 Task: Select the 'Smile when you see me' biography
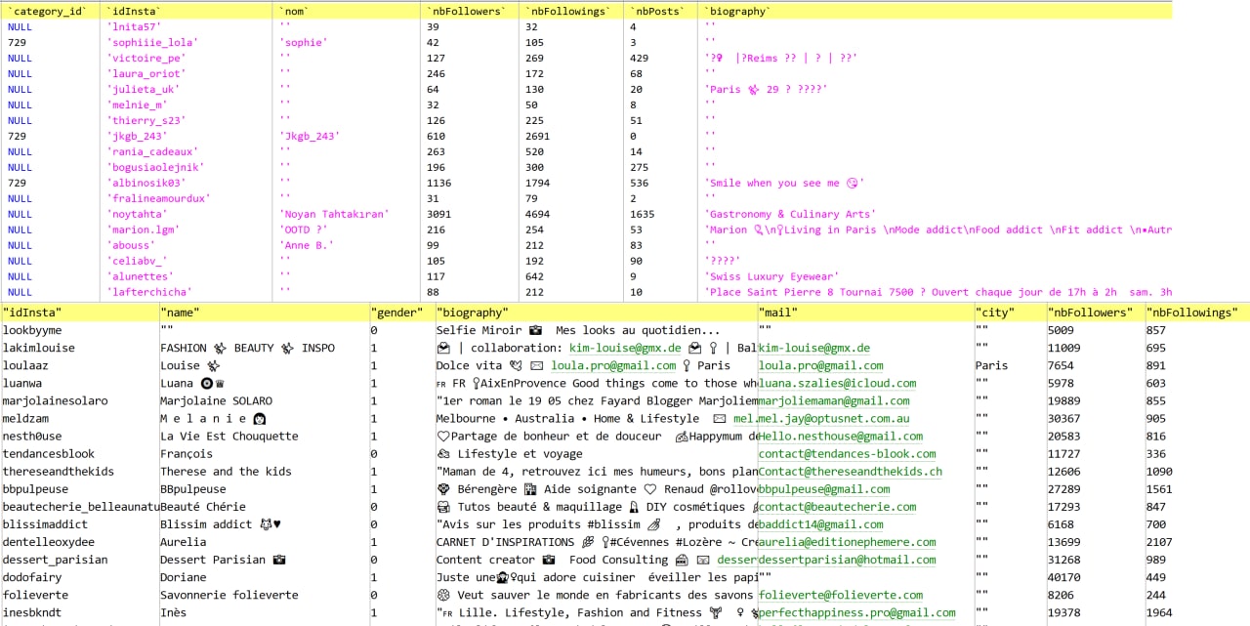[x=785, y=183]
